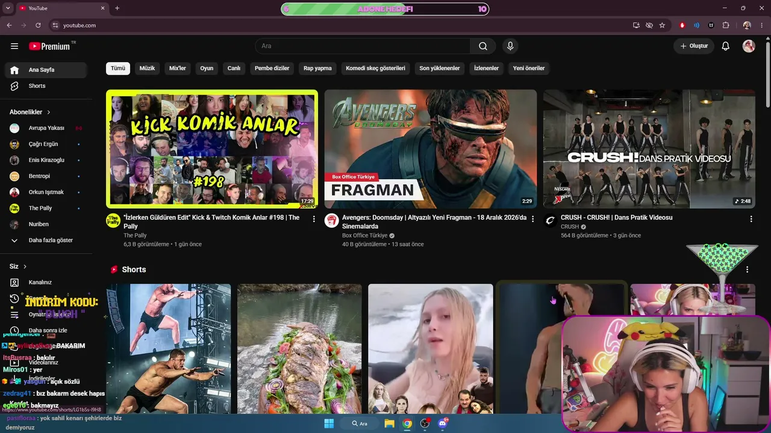
Task: Select the Rap yapma filter chip
Action: pos(317,69)
